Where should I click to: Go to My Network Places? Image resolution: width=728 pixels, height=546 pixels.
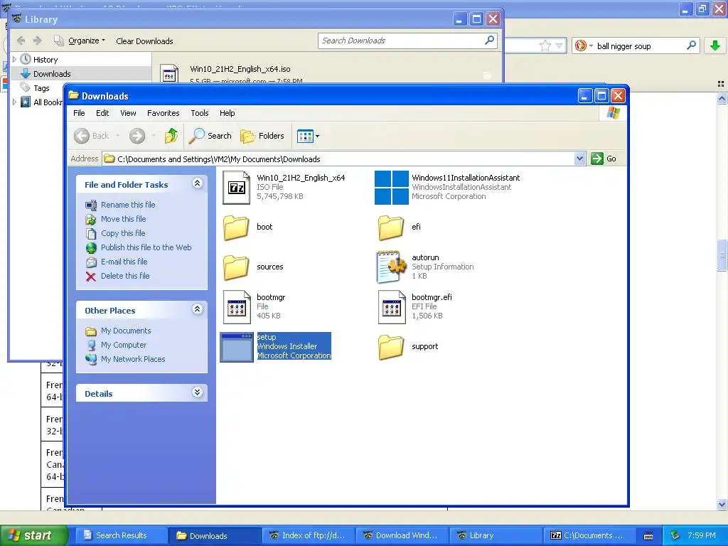(x=133, y=359)
